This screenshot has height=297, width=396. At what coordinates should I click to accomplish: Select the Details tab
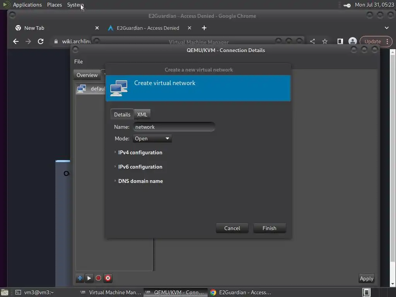click(122, 114)
